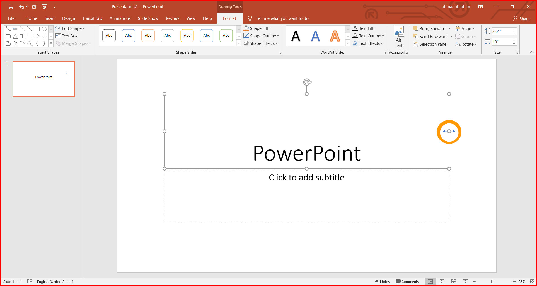This screenshot has height=286, width=537.
Task: Start slideshow from beginning icon
Action: 44,7
